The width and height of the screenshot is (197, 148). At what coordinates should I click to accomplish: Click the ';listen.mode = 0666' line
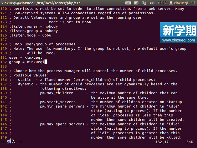[x=30, y=36]
